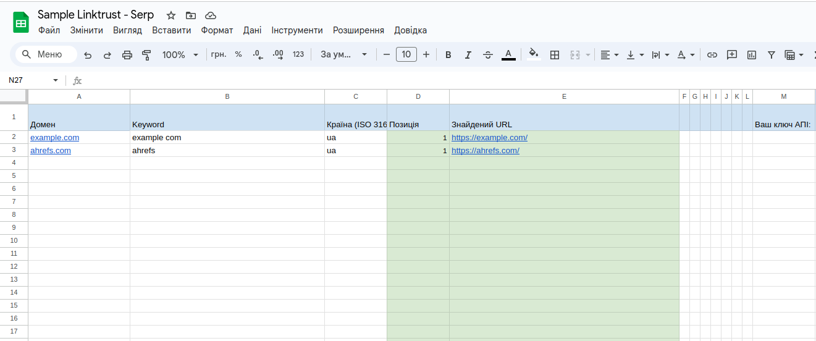Format as currency грн.
Screen dimensions: 816x341
[219, 54]
